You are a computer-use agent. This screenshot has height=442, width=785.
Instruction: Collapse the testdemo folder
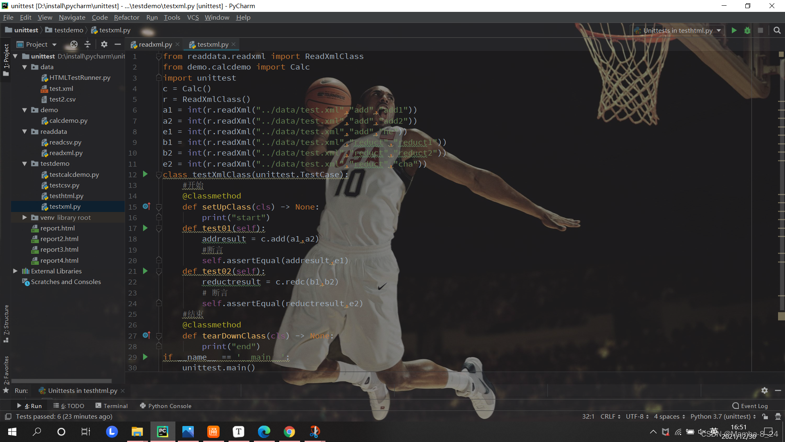tap(25, 164)
